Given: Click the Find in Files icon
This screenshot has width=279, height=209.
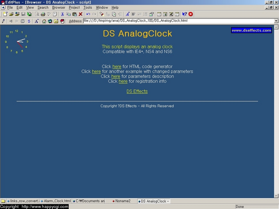Looking at the screenshot, I should coord(114,14).
